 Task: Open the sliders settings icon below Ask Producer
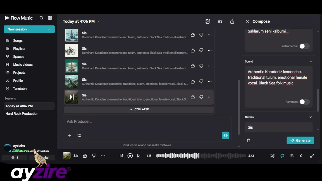(79, 135)
